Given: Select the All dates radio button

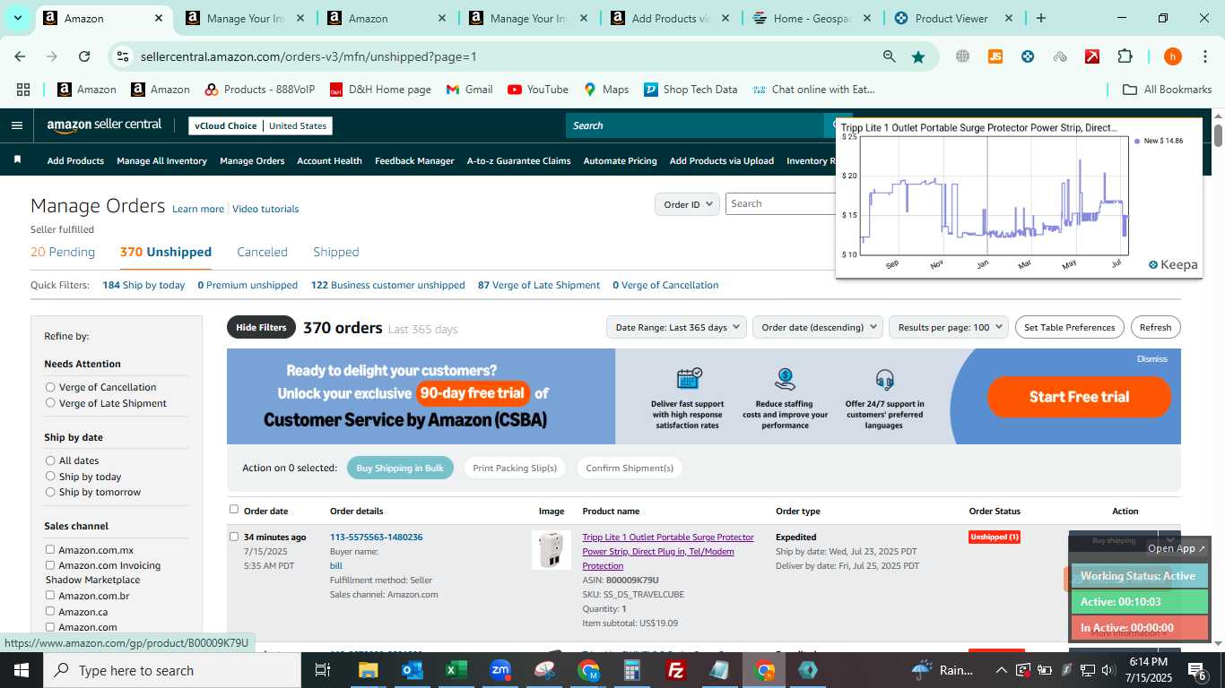Looking at the screenshot, I should pos(50,460).
